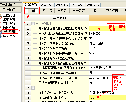126x102 pixels.
Task: Select row 柱基础插筋弯折长度
Action: point(52,98)
